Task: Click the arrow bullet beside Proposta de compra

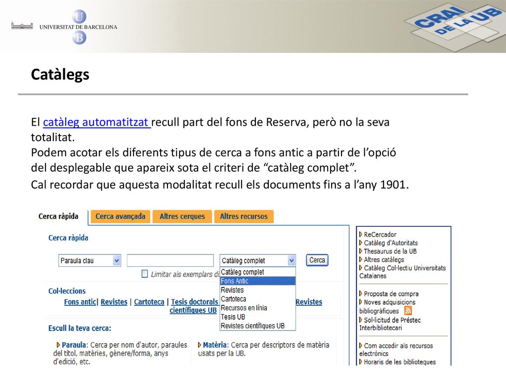Action: (x=360, y=293)
